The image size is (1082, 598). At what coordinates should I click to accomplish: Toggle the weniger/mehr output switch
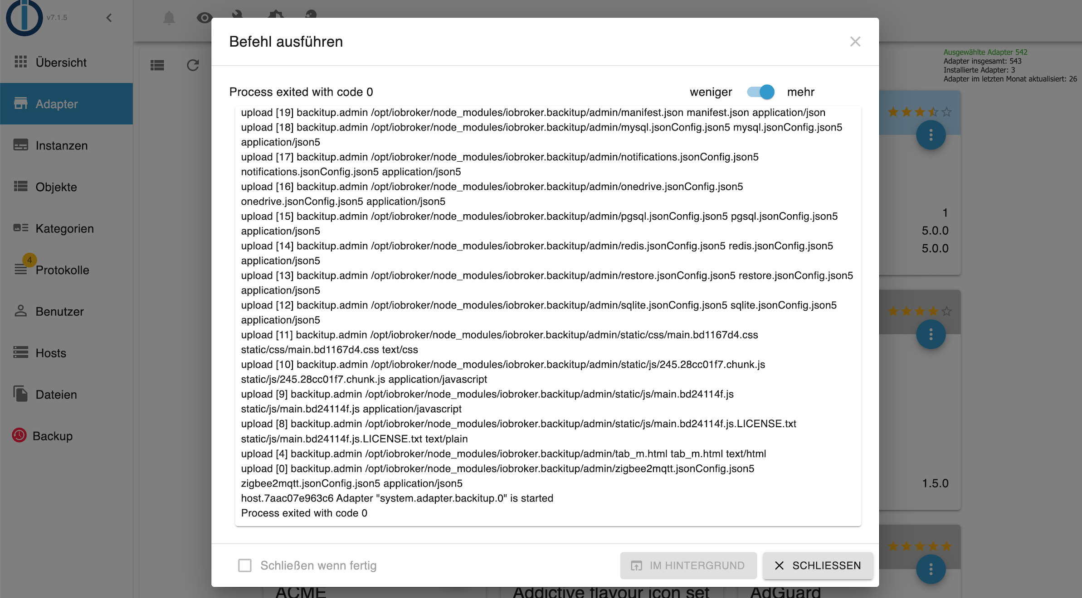click(760, 92)
